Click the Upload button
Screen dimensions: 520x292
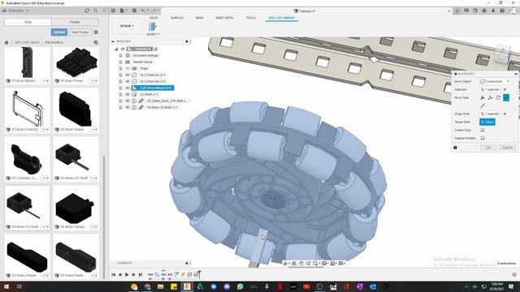click(x=59, y=32)
